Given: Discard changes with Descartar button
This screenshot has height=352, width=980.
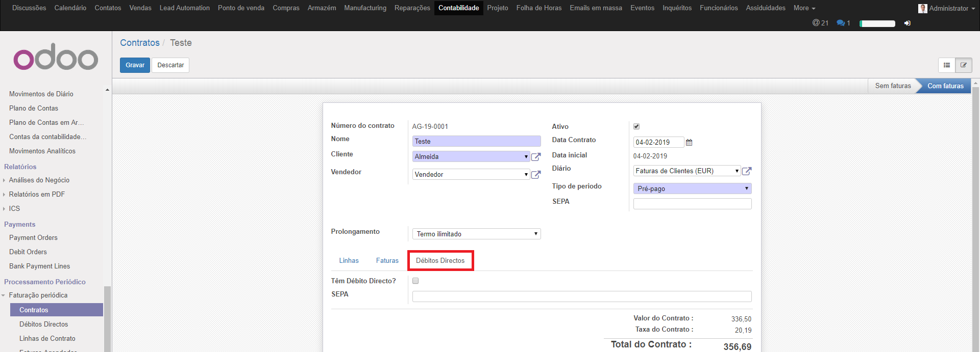Looking at the screenshot, I should tap(170, 65).
